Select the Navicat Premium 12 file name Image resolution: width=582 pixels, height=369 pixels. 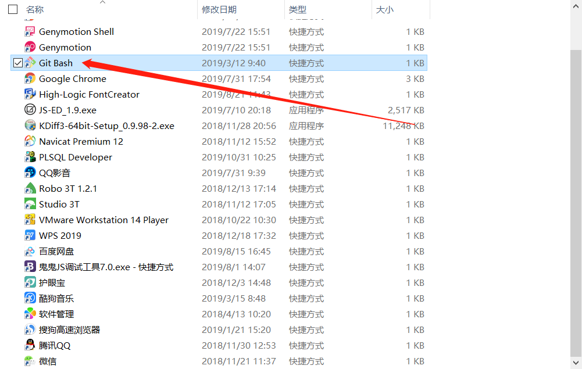pyautogui.click(x=81, y=141)
